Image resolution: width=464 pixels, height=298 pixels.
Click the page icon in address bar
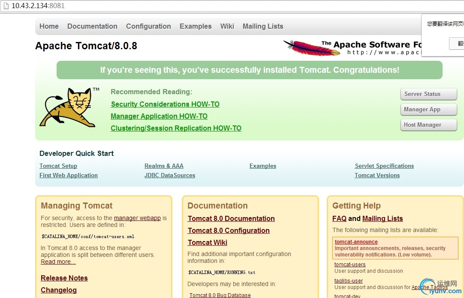(6, 6)
